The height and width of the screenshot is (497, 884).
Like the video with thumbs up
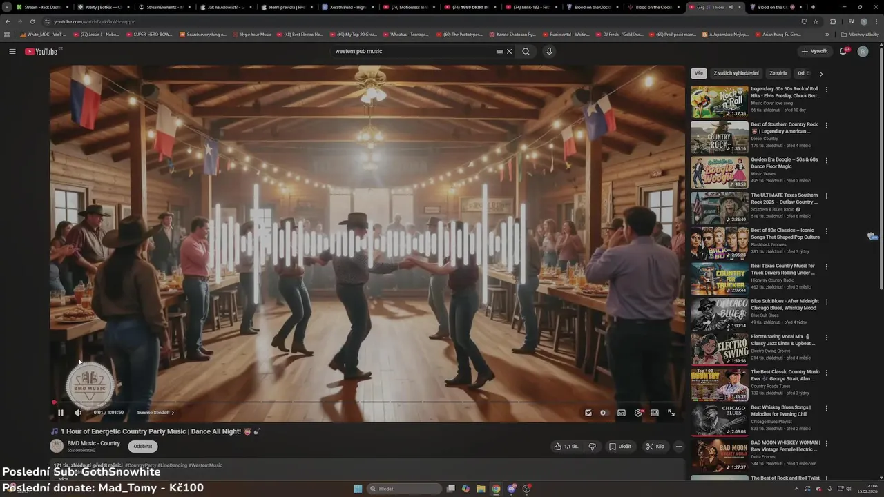click(x=566, y=447)
